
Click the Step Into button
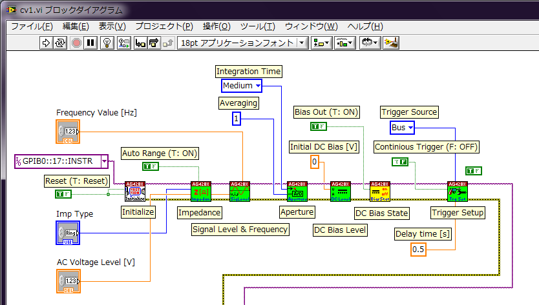pos(140,43)
